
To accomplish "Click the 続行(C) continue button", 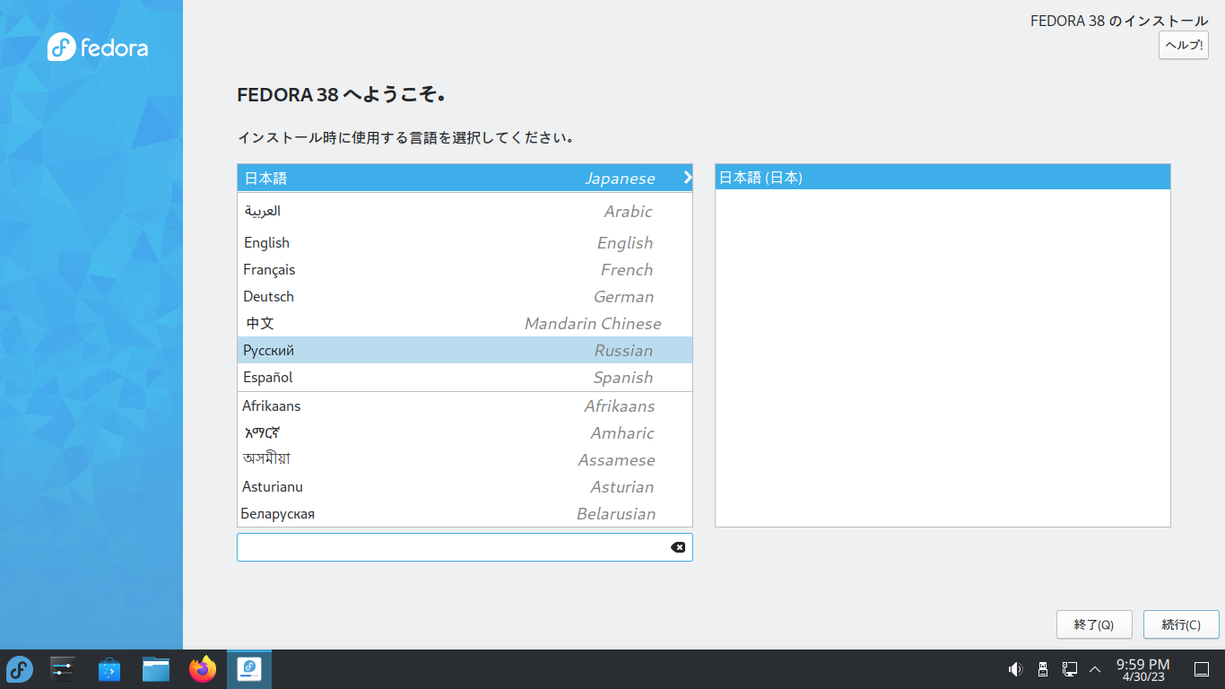I will 1181,624.
